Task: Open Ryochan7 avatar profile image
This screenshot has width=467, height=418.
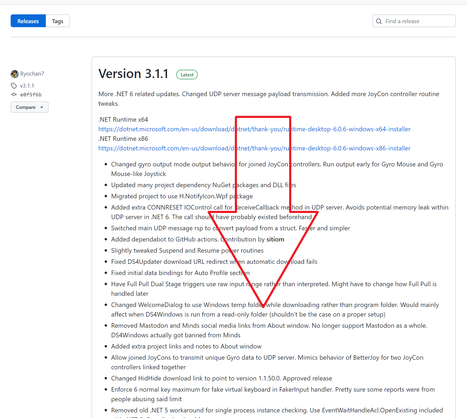Action: (14, 74)
